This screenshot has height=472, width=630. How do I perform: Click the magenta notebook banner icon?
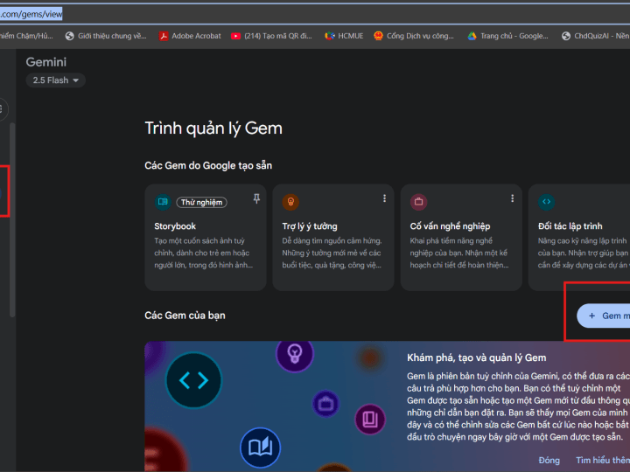[370, 420]
